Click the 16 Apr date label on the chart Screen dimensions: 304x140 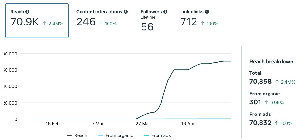pos(188,124)
